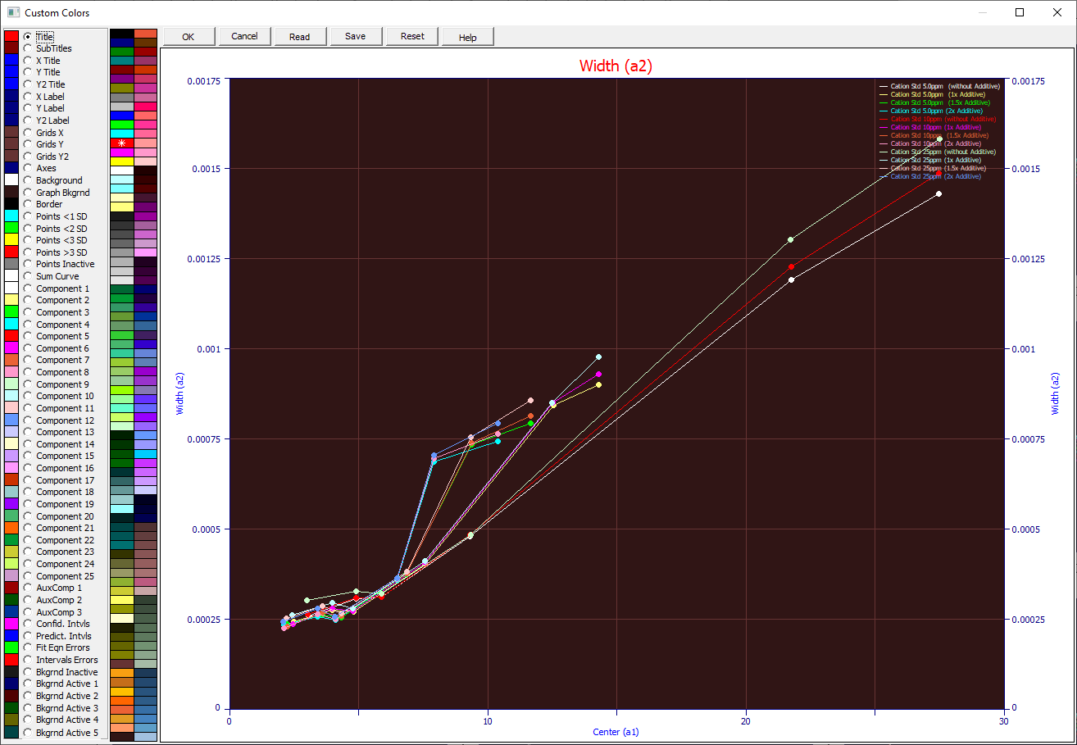Click the color swatch beside Component 7
Screen dimensions: 1077x745
[11, 360]
